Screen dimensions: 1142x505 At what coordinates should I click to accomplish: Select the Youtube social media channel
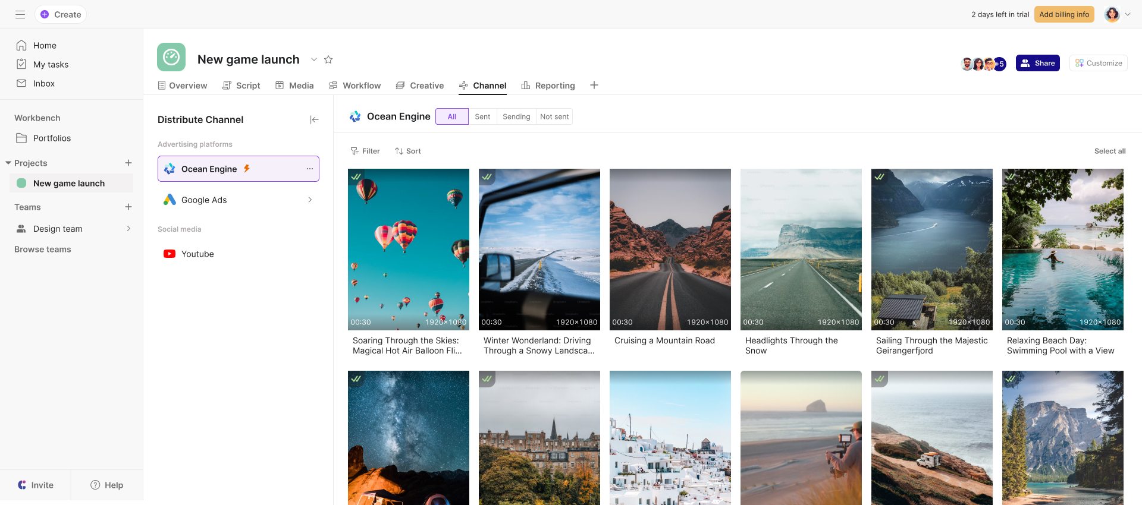click(x=197, y=254)
